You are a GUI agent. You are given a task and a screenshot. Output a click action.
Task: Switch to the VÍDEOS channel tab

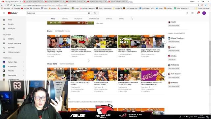click(x=65, y=19)
